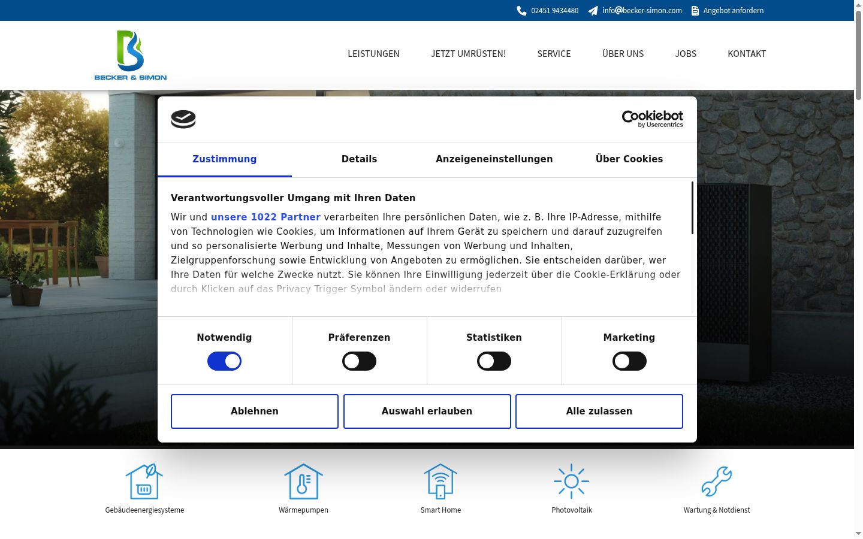The width and height of the screenshot is (863, 539).
Task: Click the Cookiebot oval logo icon
Action: 183,119
